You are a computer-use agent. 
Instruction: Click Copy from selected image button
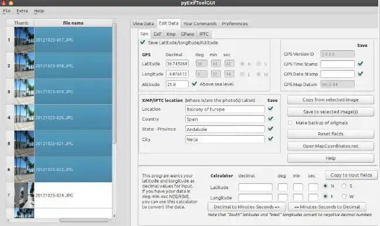(x=331, y=100)
